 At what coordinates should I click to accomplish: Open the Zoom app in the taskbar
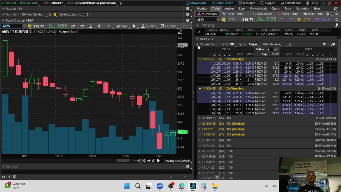click(x=160, y=186)
